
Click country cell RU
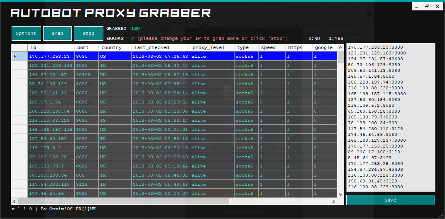pyautogui.click(x=115, y=75)
